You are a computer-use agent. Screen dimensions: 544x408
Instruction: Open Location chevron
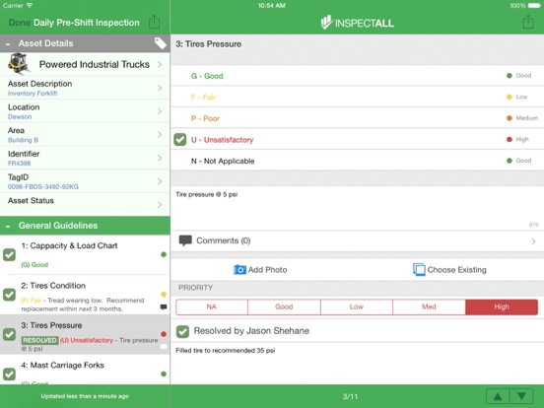(160, 111)
